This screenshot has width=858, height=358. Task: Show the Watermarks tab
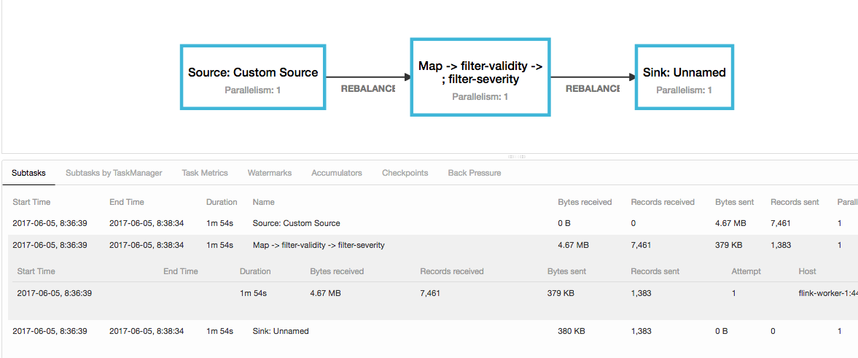tap(269, 173)
